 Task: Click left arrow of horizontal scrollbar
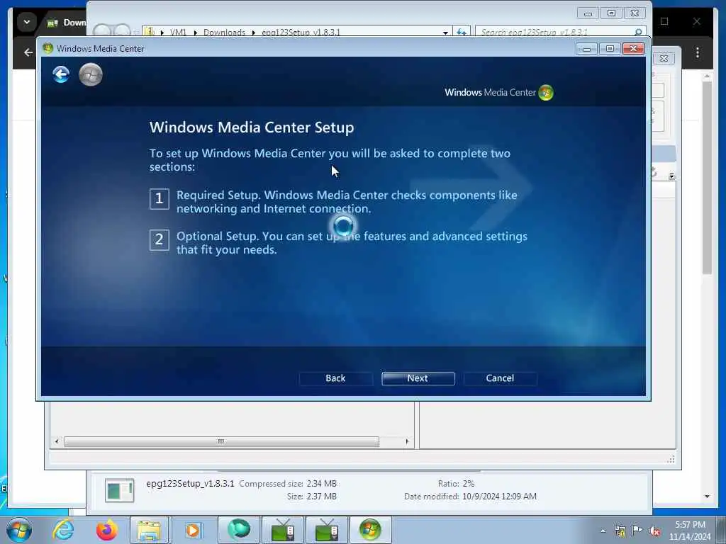click(57, 441)
